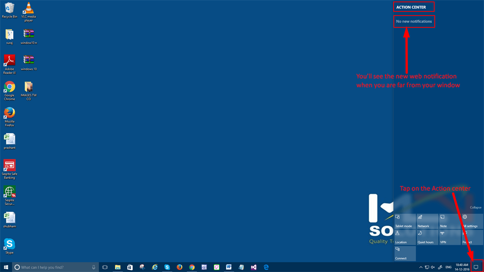Image resolution: width=484 pixels, height=272 pixels.
Task: Select the Seqrite Secur... desktop shortcut
Action: 9,196
